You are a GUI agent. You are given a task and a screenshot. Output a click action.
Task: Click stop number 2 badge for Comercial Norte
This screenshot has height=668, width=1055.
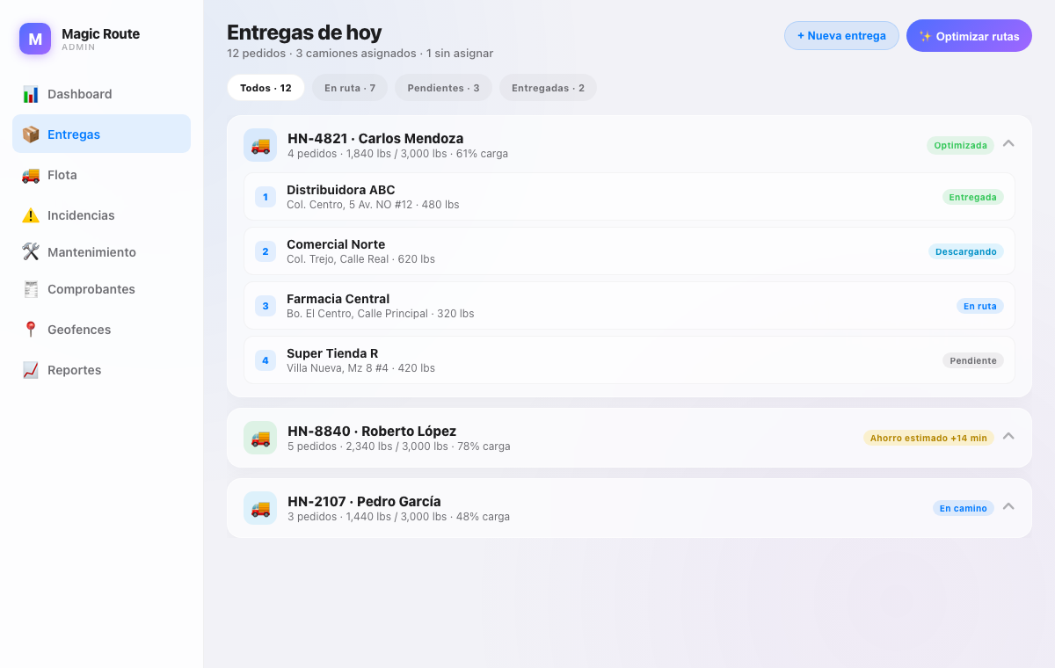click(266, 251)
